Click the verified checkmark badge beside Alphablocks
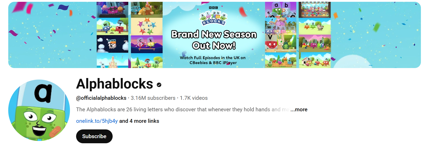The width and height of the screenshot is (424, 154). (159, 85)
